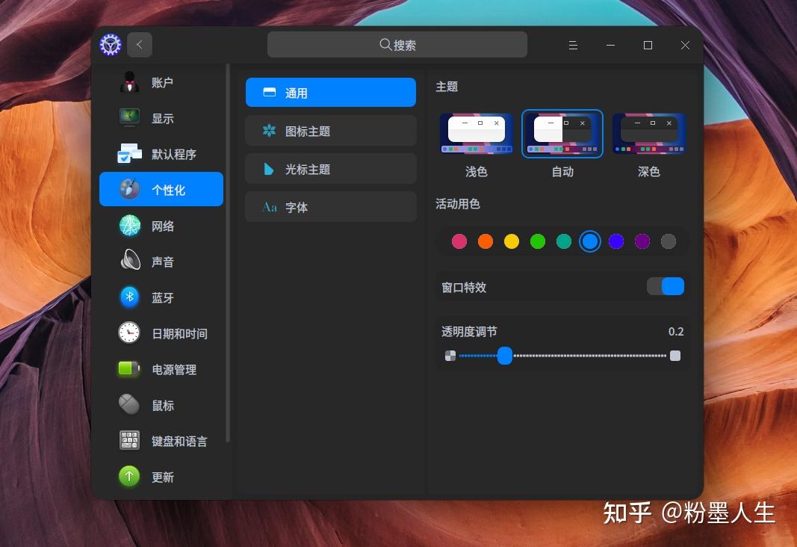This screenshot has width=797, height=547.
Task: Go back with the arrow button
Action: (x=140, y=45)
